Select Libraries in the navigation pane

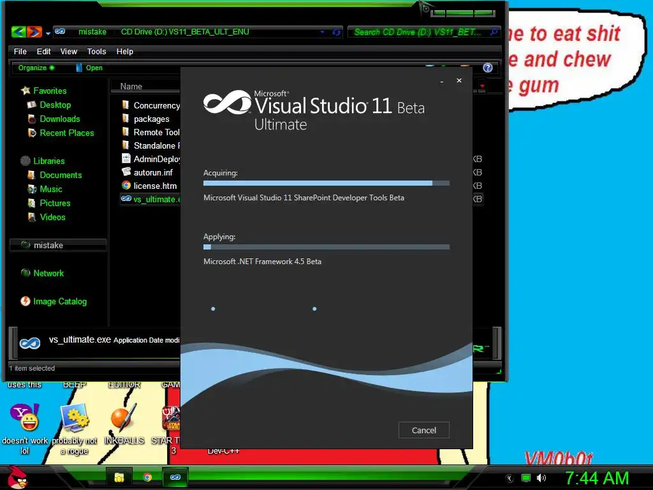point(49,161)
